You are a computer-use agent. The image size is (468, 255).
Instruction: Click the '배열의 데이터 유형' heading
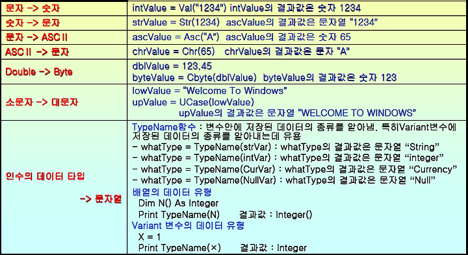(172, 192)
